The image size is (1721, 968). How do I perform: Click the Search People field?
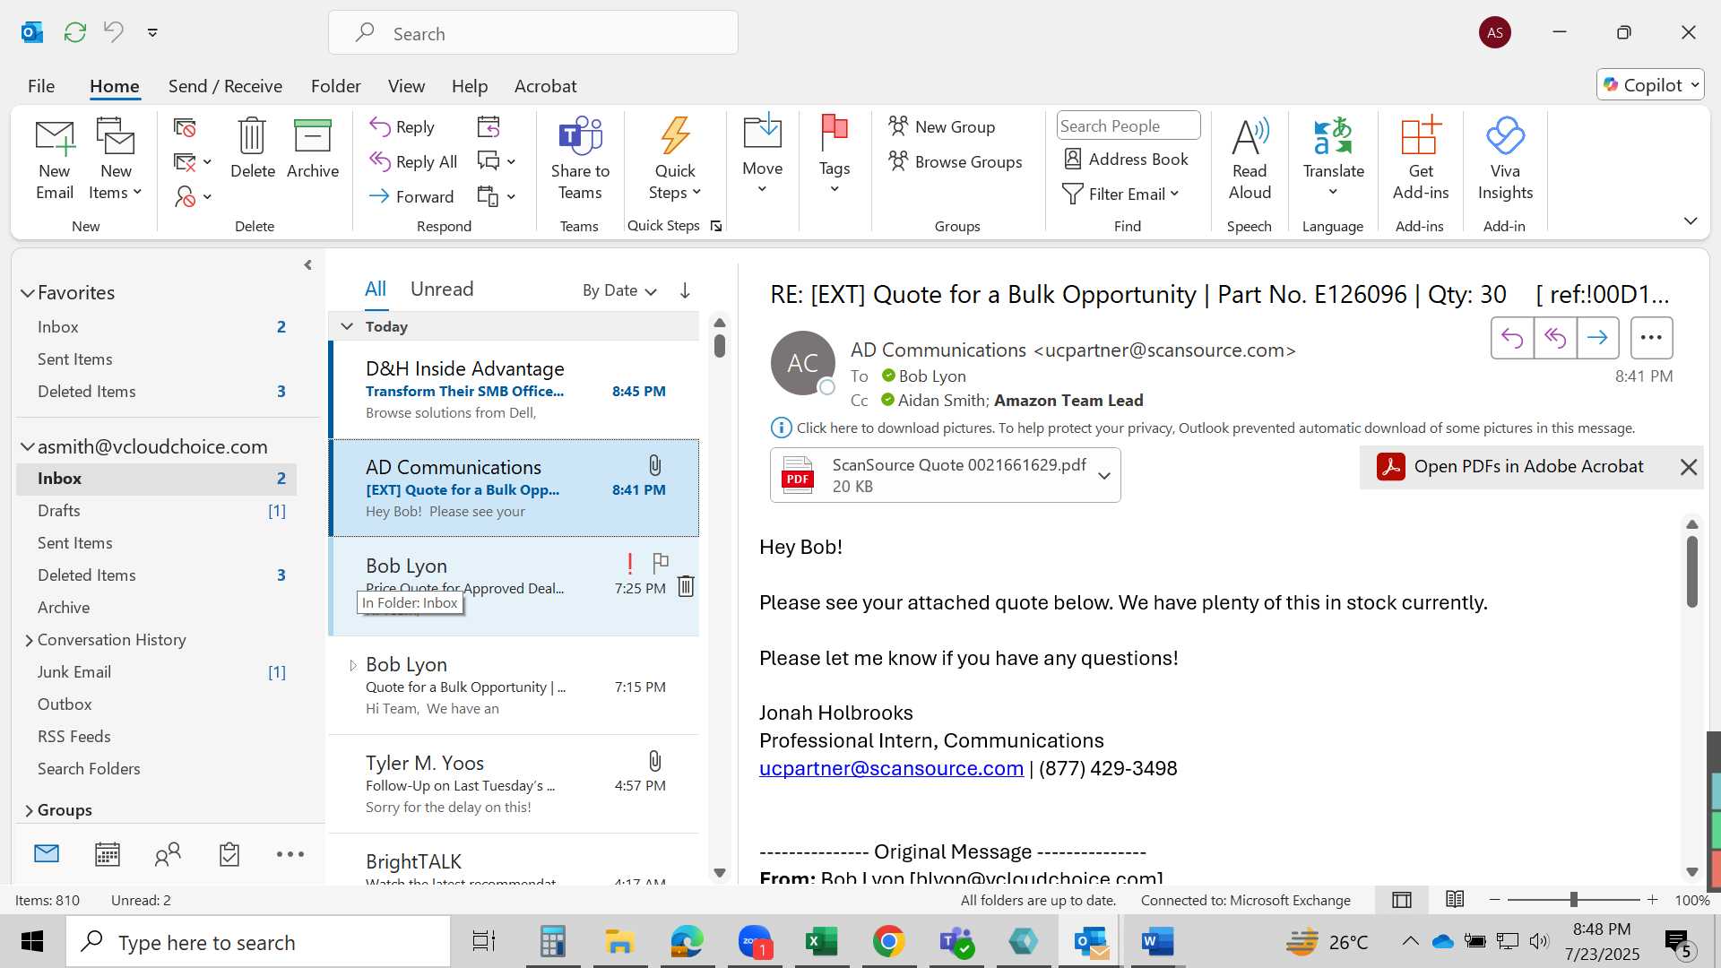pyautogui.click(x=1129, y=125)
